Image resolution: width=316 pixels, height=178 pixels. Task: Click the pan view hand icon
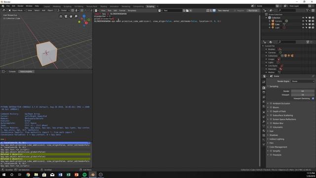[71, 16]
